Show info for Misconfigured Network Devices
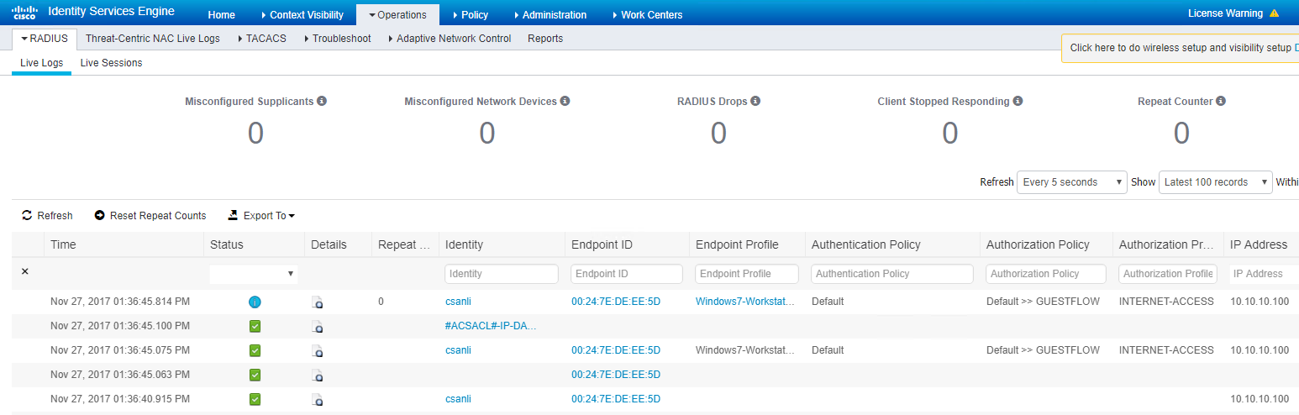This screenshot has width=1299, height=415. tap(565, 101)
